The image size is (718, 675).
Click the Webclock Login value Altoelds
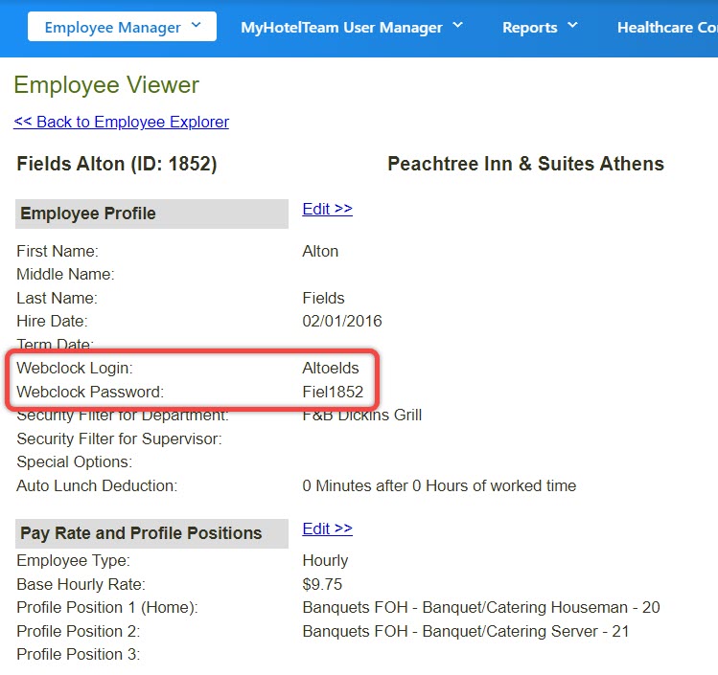click(331, 368)
